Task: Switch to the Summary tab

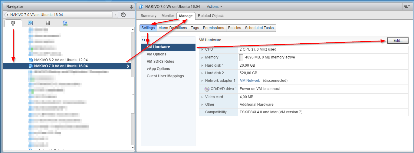Action: pyautogui.click(x=148, y=16)
